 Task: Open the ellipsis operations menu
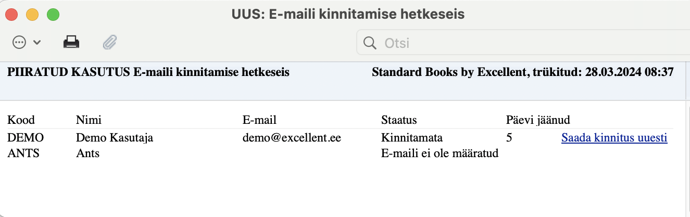[x=19, y=42]
